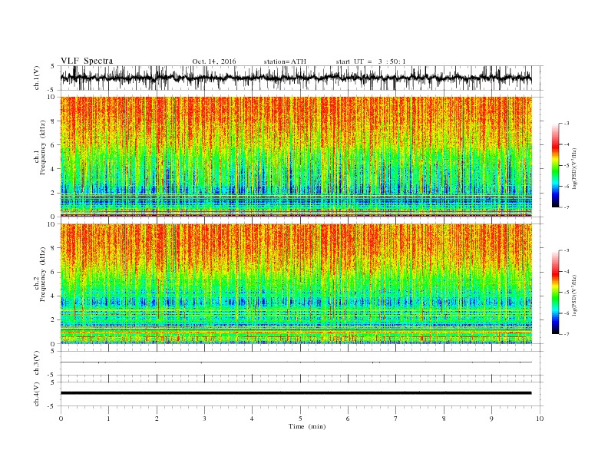Viewport: 608px width, 470px height.
Task: Click the "station=ATH" header label
Action: click(285, 61)
